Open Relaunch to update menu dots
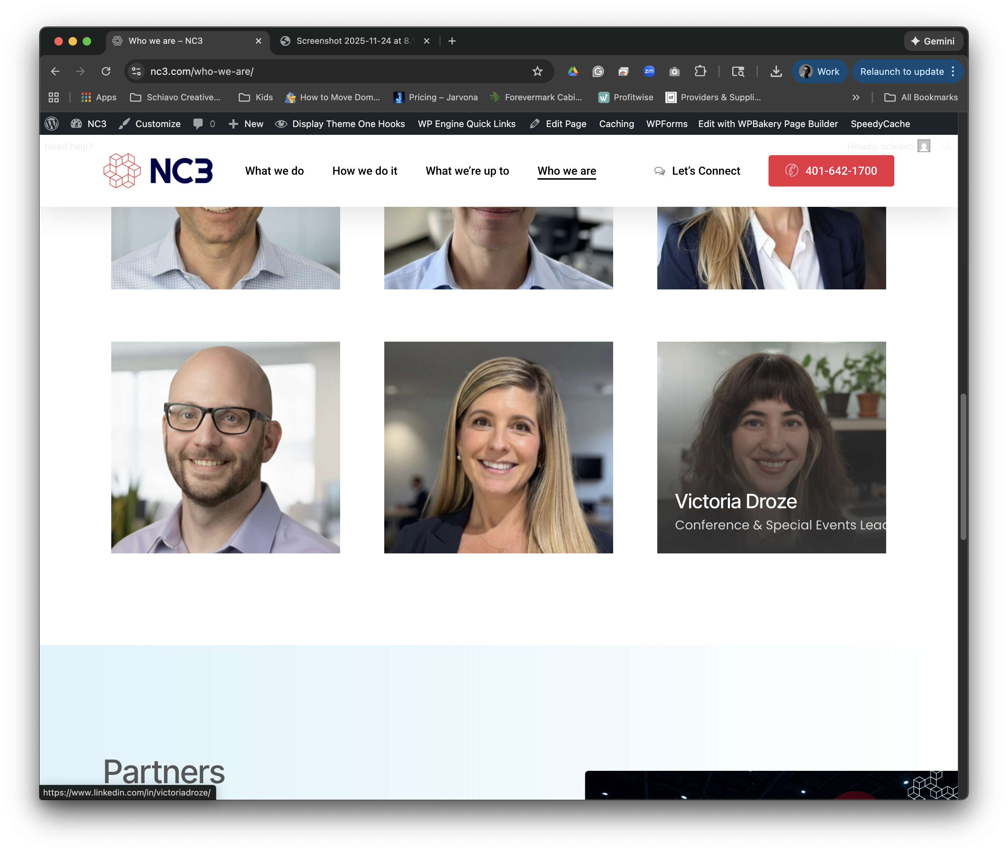The image size is (1008, 852). [953, 72]
